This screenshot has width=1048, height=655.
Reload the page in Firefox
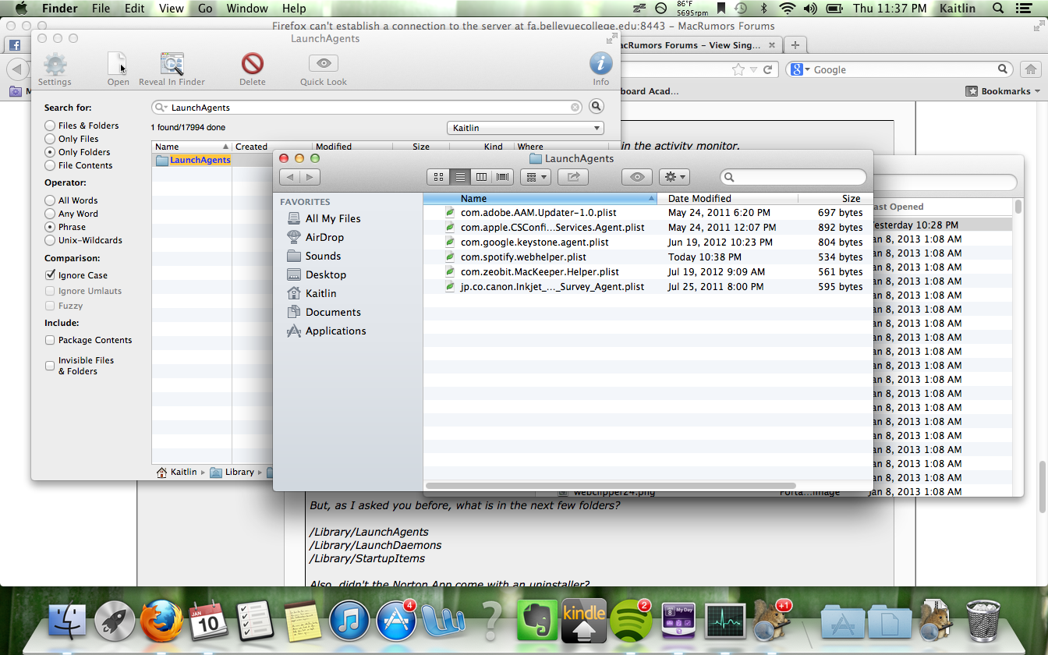coord(768,69)
